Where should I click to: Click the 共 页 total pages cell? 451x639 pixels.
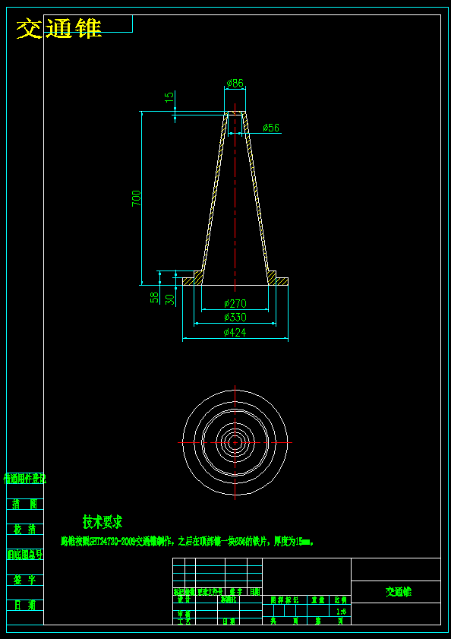click(285, 622)
